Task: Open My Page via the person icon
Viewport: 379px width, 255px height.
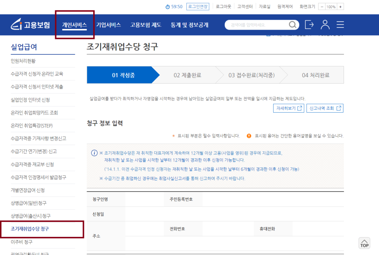Action: 325,25
